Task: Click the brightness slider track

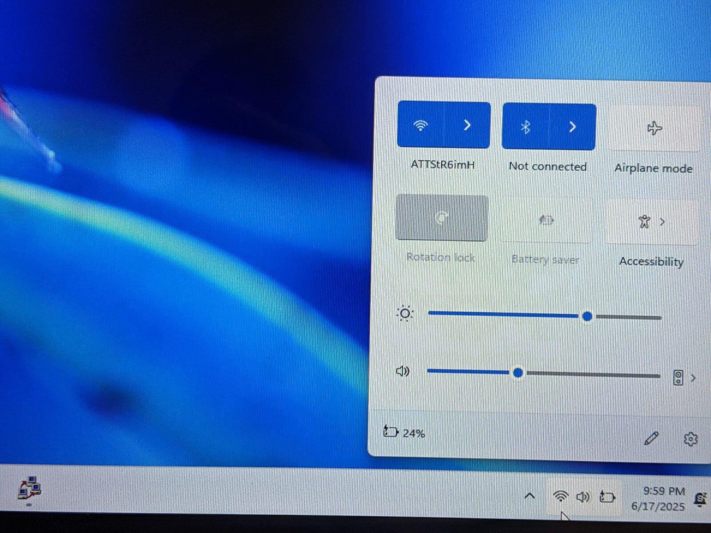Action: pyautogui.click(x=502, y=315)
